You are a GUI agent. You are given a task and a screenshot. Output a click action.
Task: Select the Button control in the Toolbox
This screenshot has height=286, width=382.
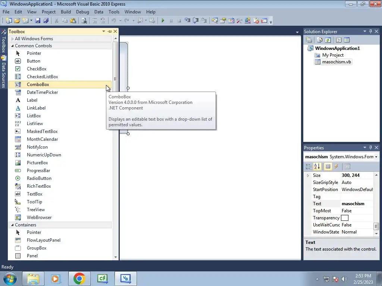click(60, 61)
